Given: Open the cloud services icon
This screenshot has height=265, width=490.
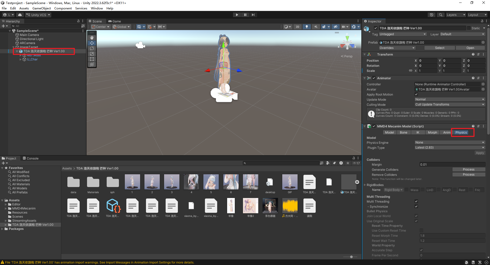Looking at the screenshot, I should tap(20, 15).
